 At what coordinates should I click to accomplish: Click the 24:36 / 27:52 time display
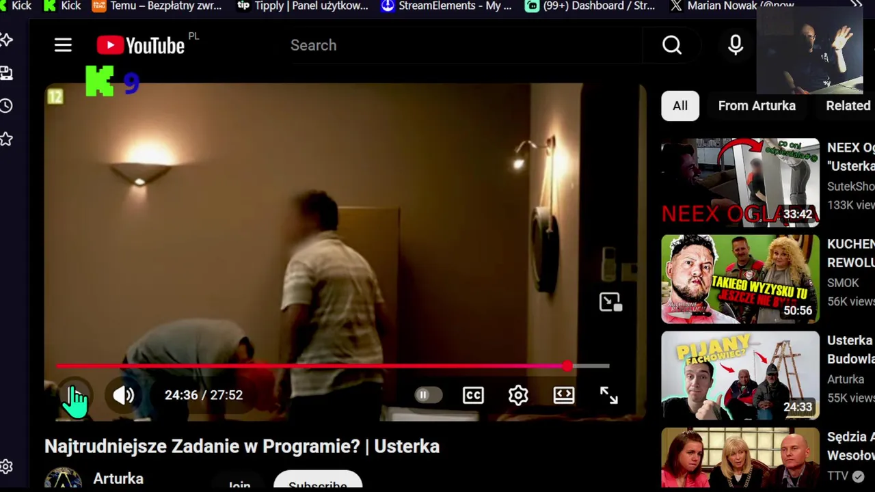[204, 395]
